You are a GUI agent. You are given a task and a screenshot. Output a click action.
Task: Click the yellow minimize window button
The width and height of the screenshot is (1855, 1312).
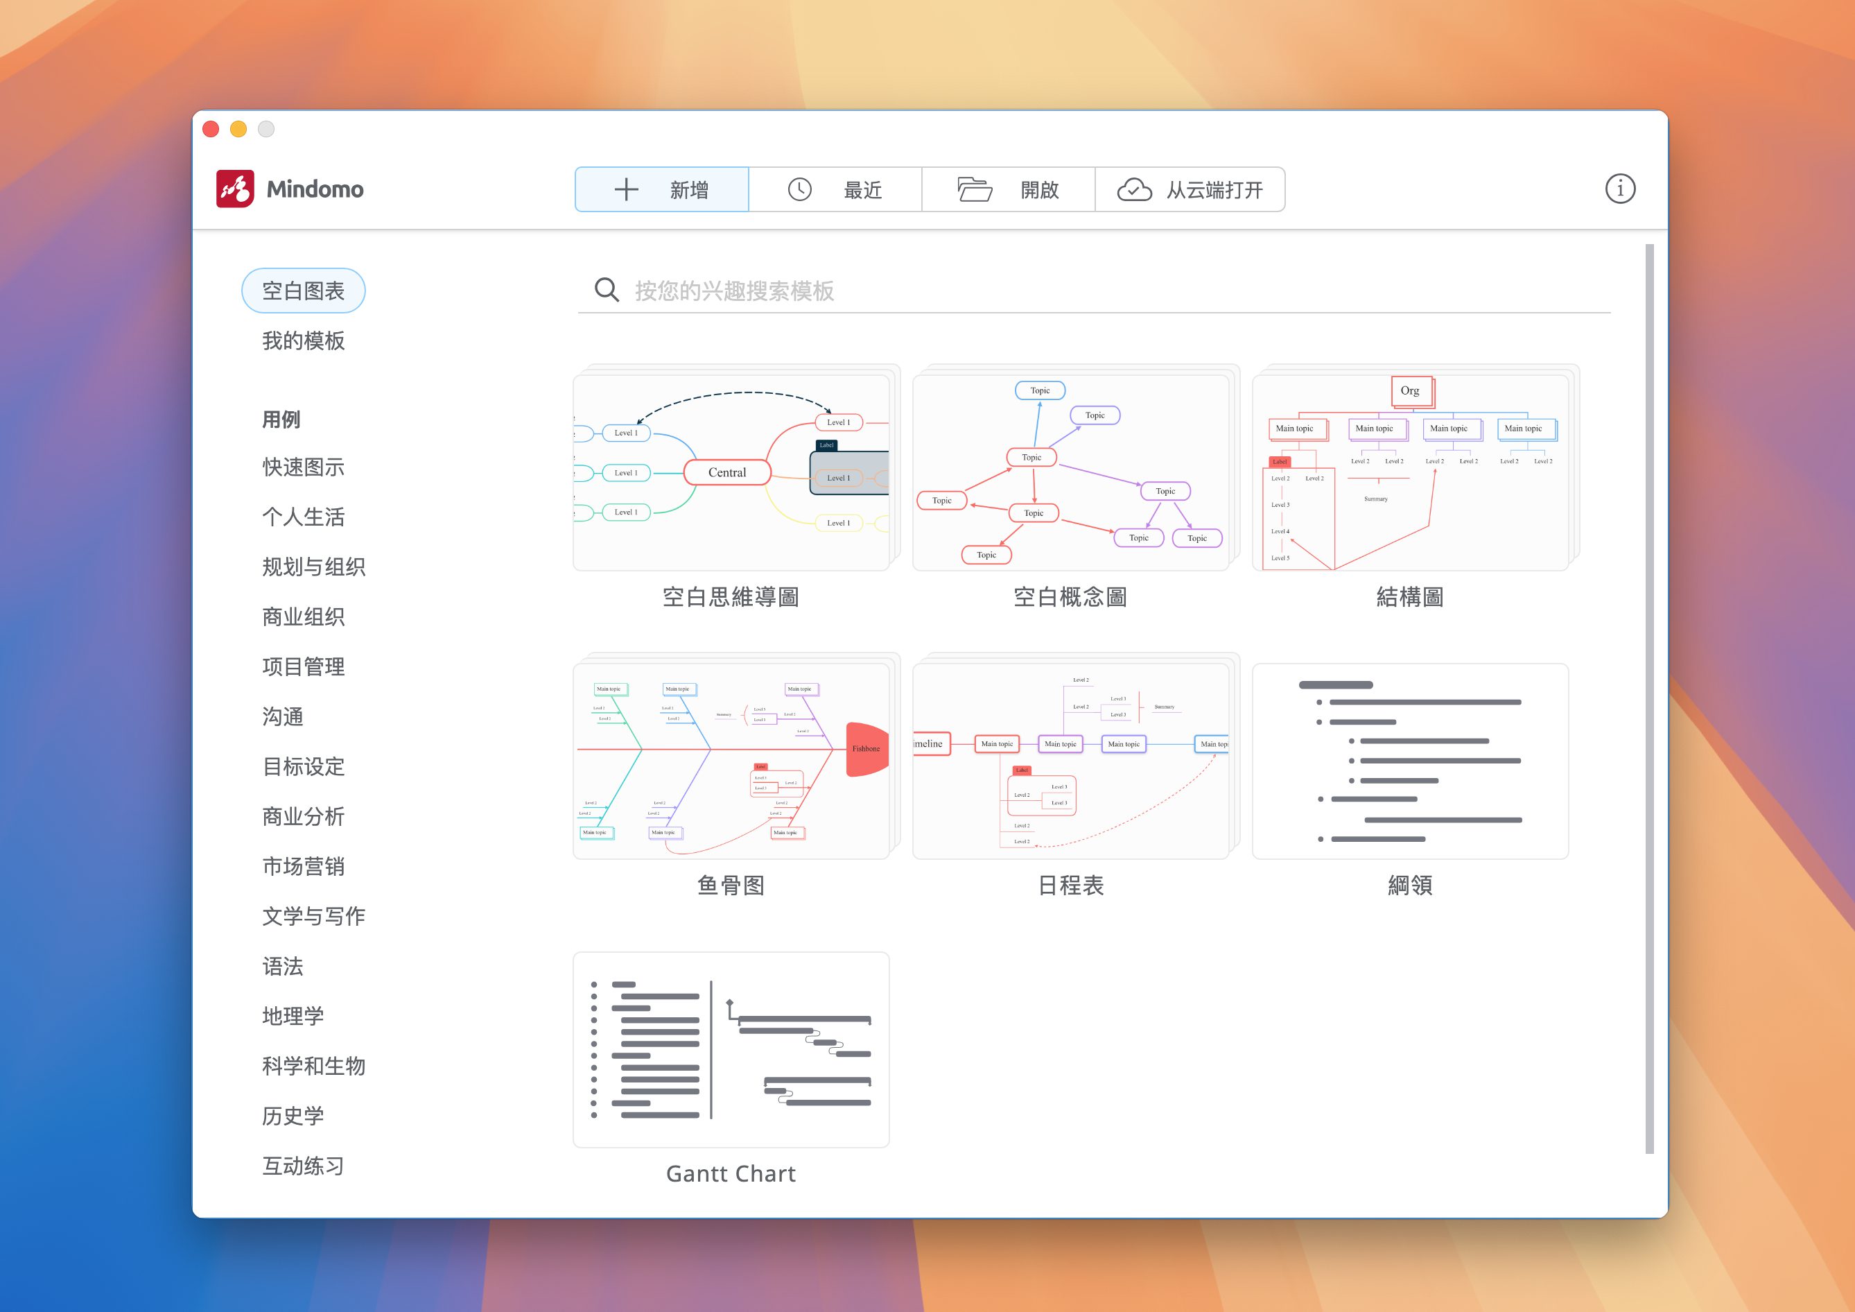pos(238,130)
